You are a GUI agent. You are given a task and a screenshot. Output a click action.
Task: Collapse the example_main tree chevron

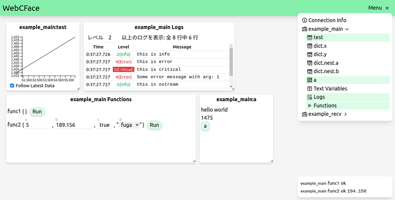coord(347,29)
